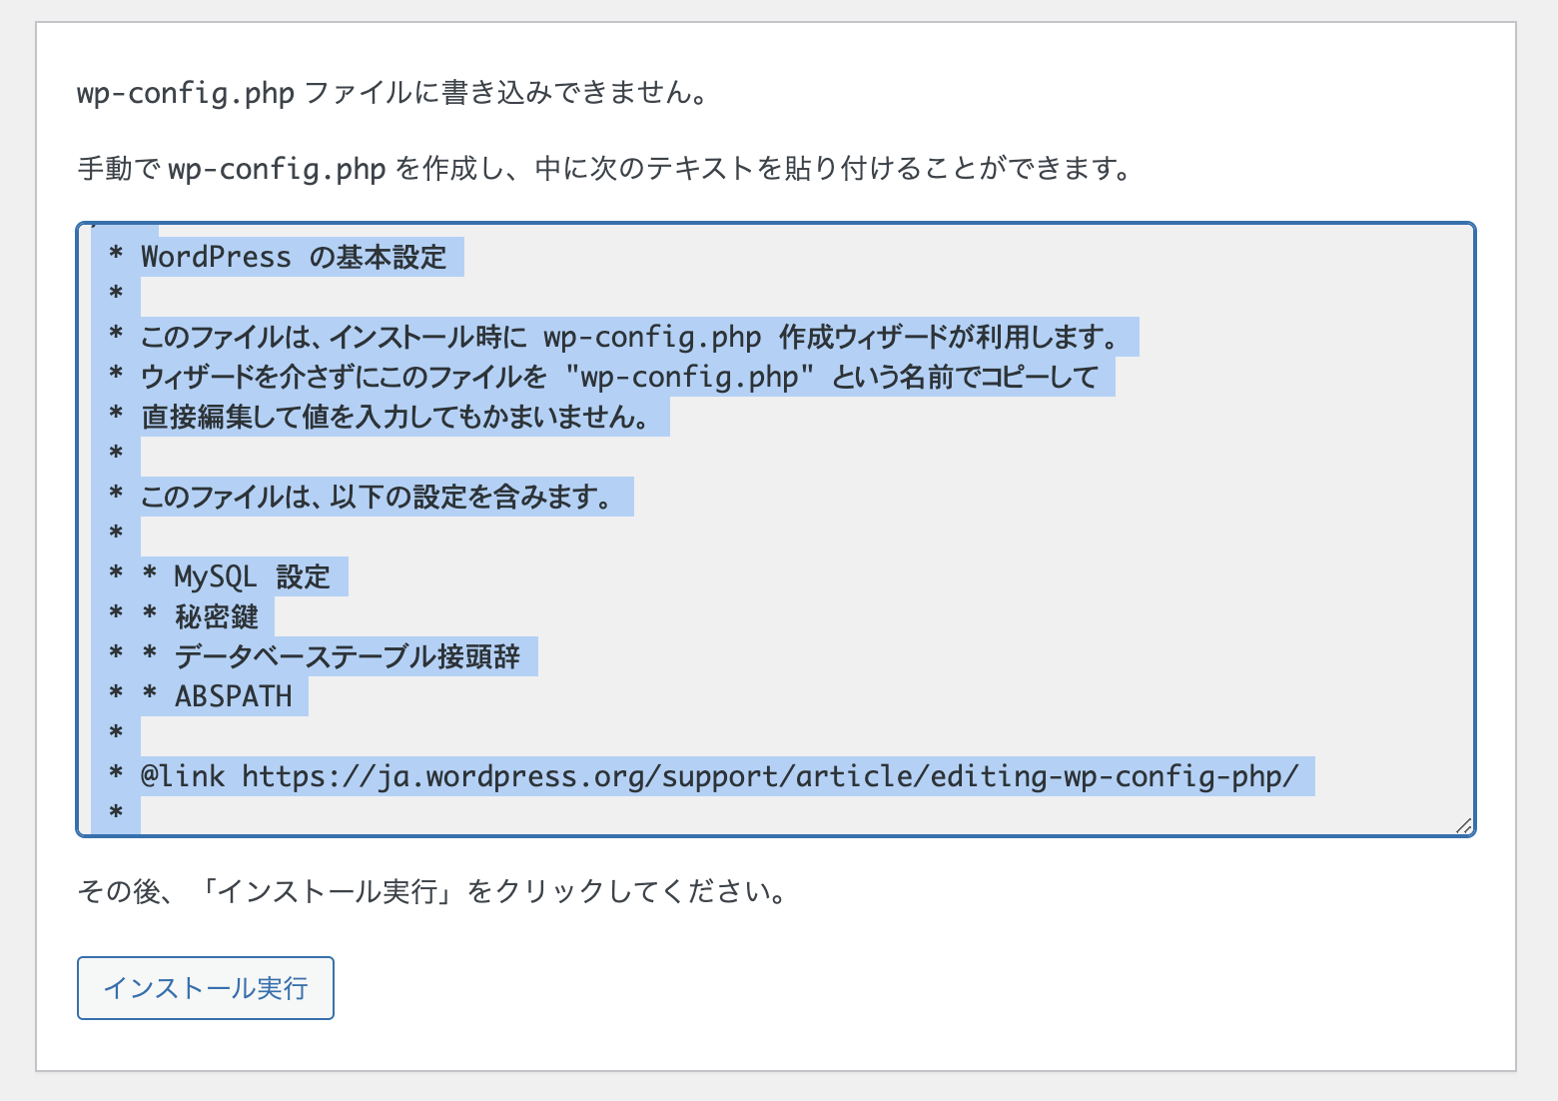
Task: Click the ABSPATH line in the textarea
Action: point(233,695)
